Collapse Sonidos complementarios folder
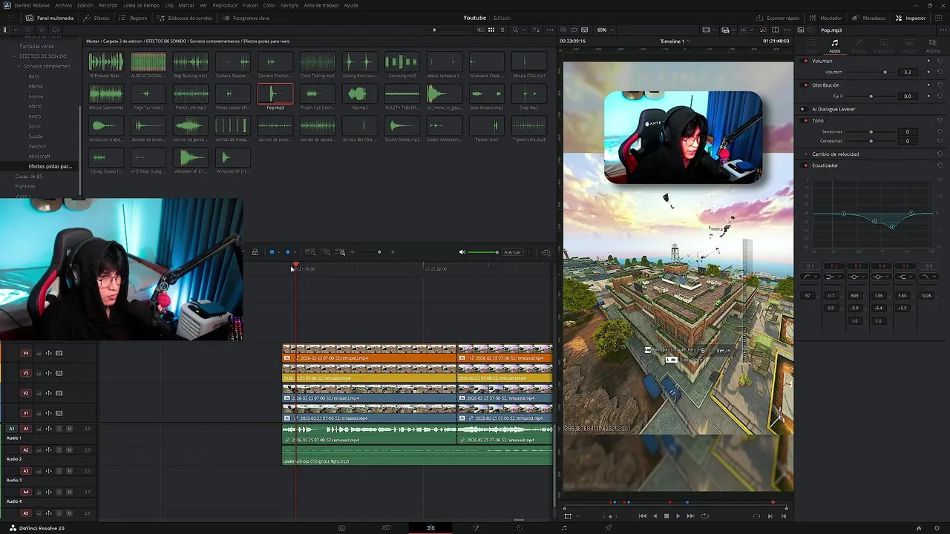This screenshot has height=534, width=950. tap(19, 66)
